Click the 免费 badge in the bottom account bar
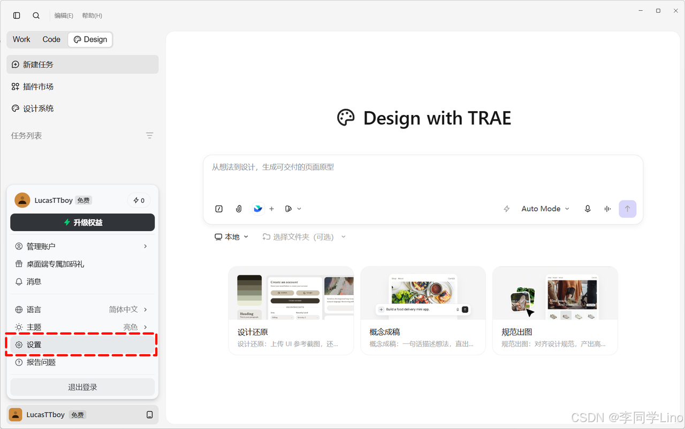 pos(78,415)
